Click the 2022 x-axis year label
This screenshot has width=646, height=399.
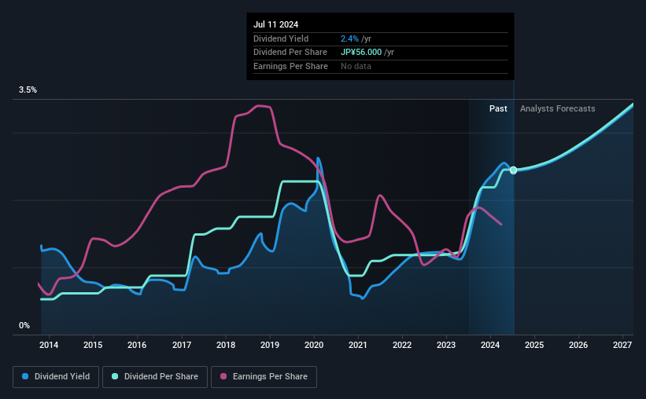click(x=402, y=345)
